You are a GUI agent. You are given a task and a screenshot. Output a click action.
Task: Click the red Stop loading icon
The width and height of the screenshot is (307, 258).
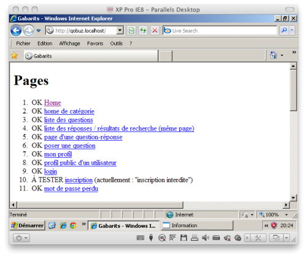click(155, 31)
